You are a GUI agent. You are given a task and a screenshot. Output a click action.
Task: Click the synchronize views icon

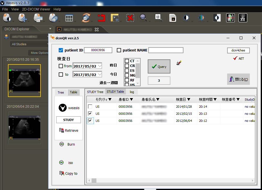86,18
